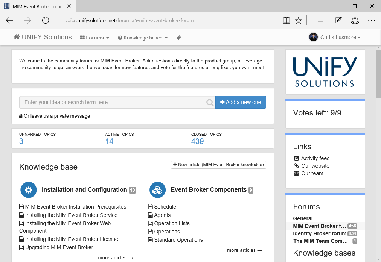The height and width of the screenshot is (262, 381).
Task: Add page to favorites star
Action: click(x=299, y=20)
